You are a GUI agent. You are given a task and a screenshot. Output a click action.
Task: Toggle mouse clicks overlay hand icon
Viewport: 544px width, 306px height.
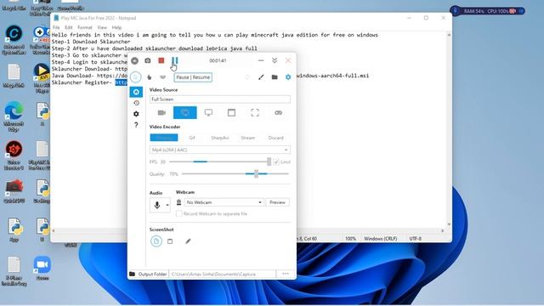click(150, 77)
